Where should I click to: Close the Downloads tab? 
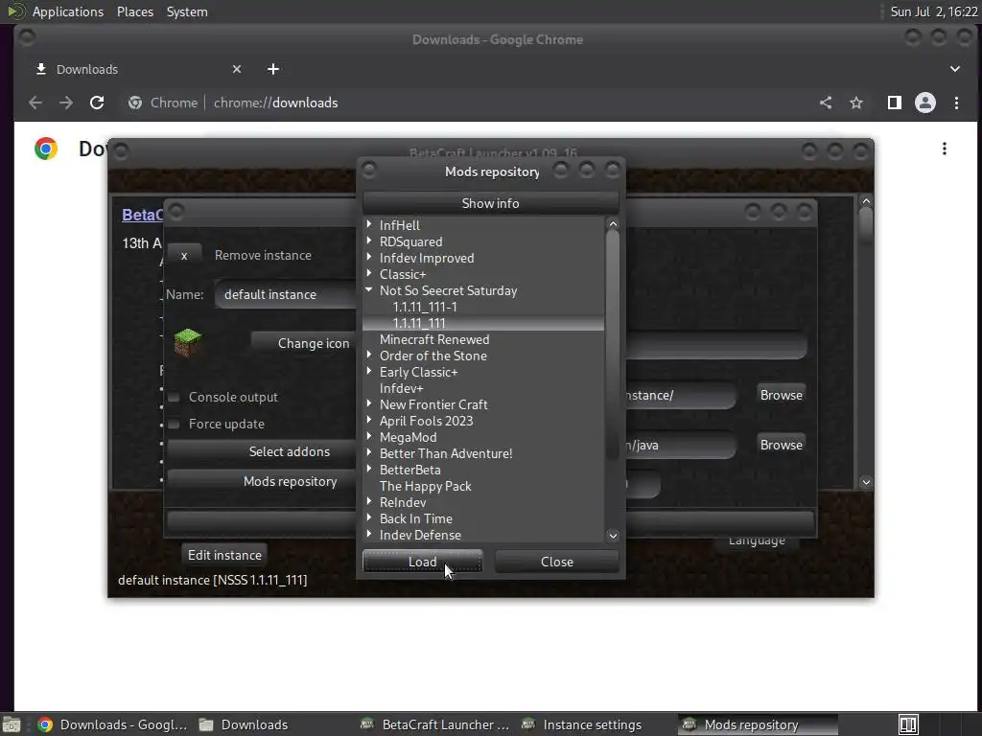(237, 69)
